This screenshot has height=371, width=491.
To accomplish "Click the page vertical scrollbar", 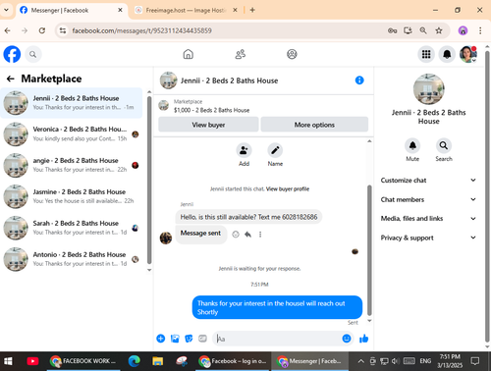I will (x=487, y=196).
